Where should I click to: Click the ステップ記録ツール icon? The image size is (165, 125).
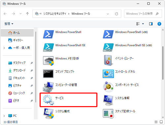(108, 113)
